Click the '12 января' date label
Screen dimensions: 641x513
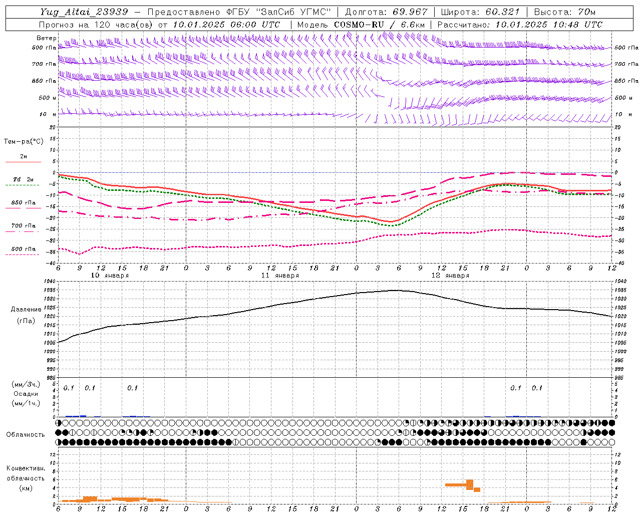(x=450, y=276)
